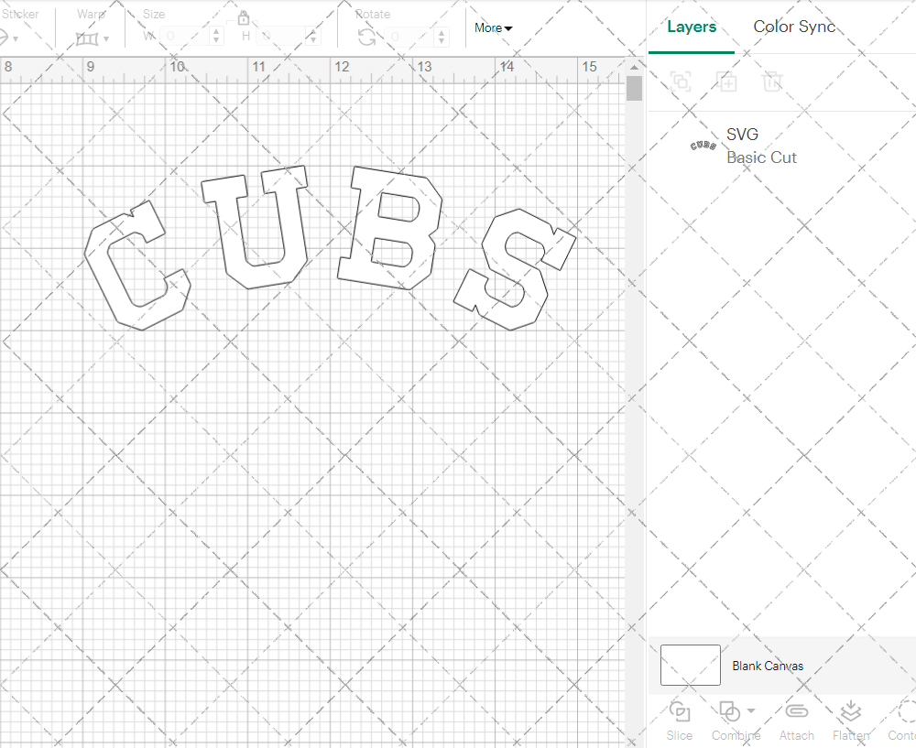Click the Slice tool
The height and width of the screenshot is (748, 916).
(x=680, y=721)
